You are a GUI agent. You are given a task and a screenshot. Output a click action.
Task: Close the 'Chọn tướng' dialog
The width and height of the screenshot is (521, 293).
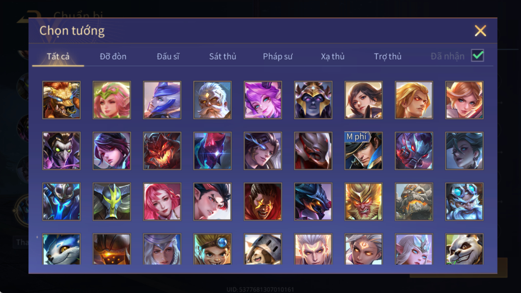pos(480,31)
